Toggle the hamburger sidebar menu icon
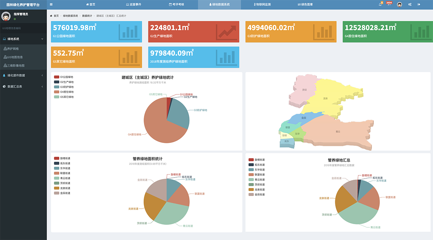433x240 pixels. (51, 4)
